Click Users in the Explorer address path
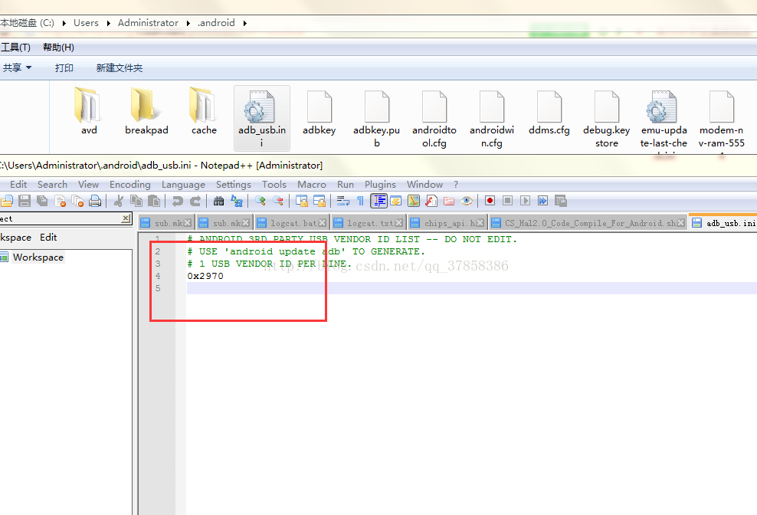The width and height of the screenshot is (757, 515). pyautogui.click(x=86, y=23)
